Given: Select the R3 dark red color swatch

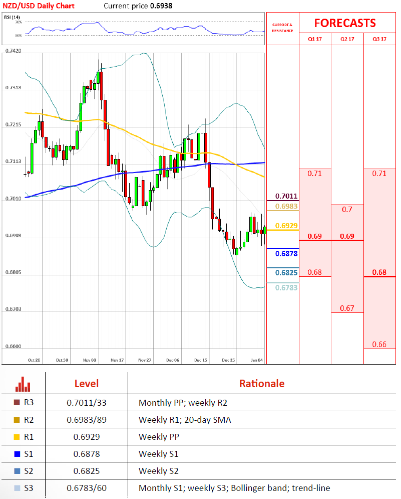Looking at the screenshot, I should point(17,403).
